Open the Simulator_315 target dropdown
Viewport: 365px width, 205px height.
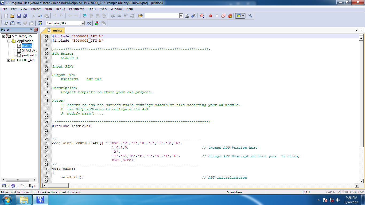(x=83, y=23)
